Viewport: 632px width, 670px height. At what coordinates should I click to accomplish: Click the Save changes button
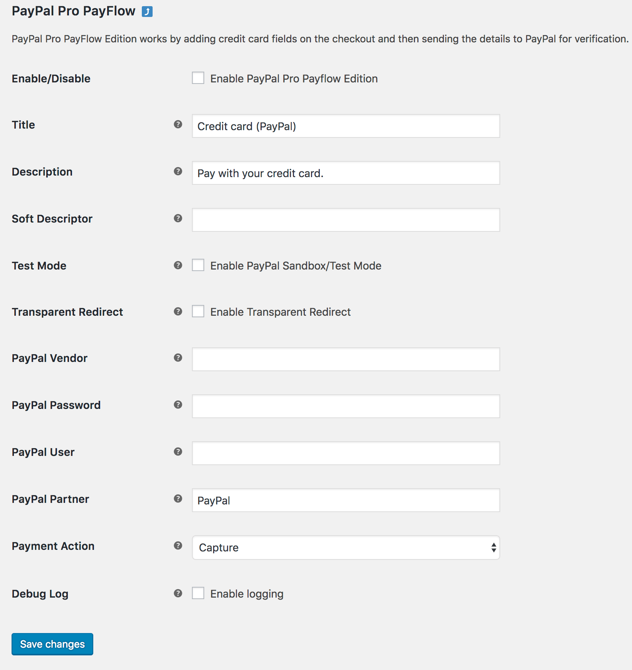pos(52,644)
